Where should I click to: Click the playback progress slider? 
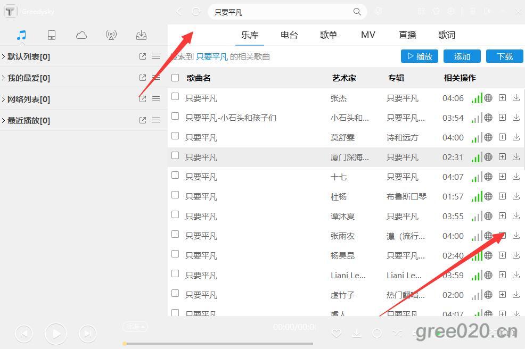(x=218, y=344)
